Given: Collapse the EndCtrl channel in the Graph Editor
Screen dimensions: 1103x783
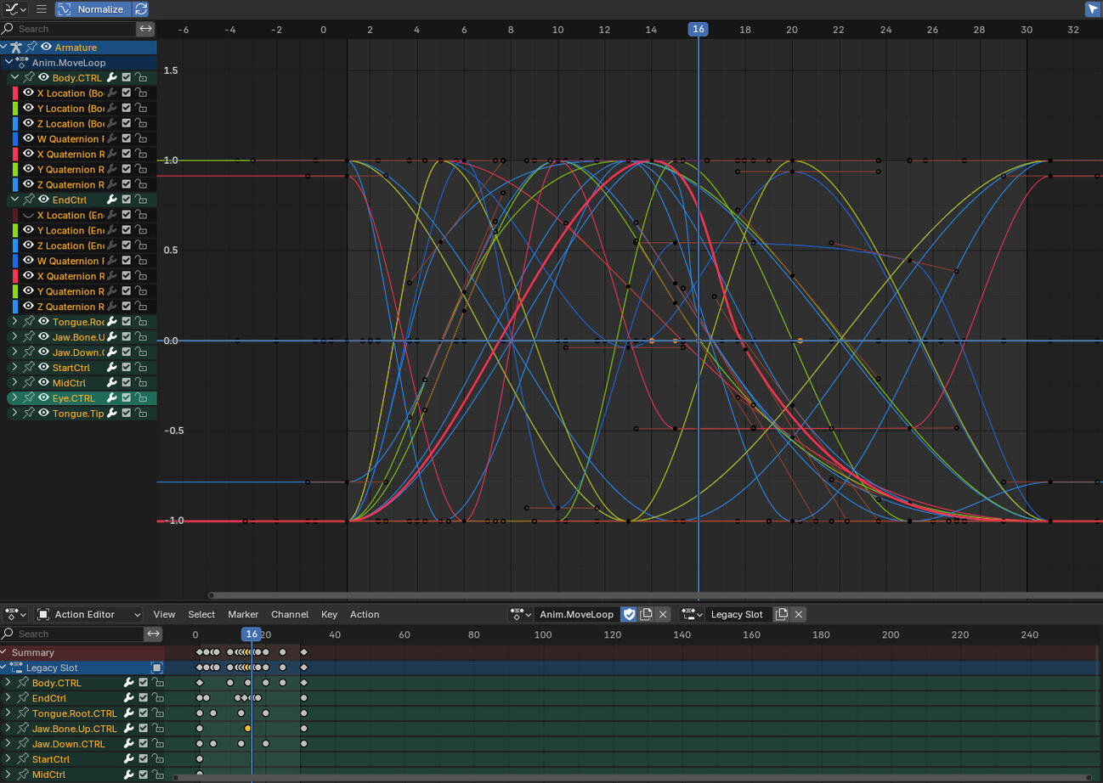Looking at the screenshot, I should (x=14, y=200).
